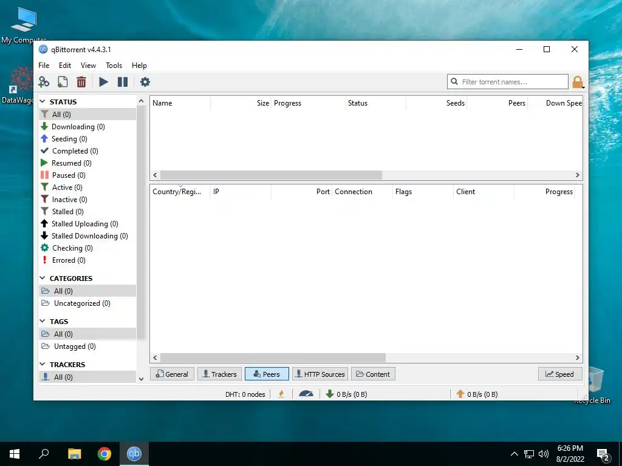This screenshot has width=622, height=466.
Task: Open the Edit menu
Action: pyautogui.click(x=64, y=66)
